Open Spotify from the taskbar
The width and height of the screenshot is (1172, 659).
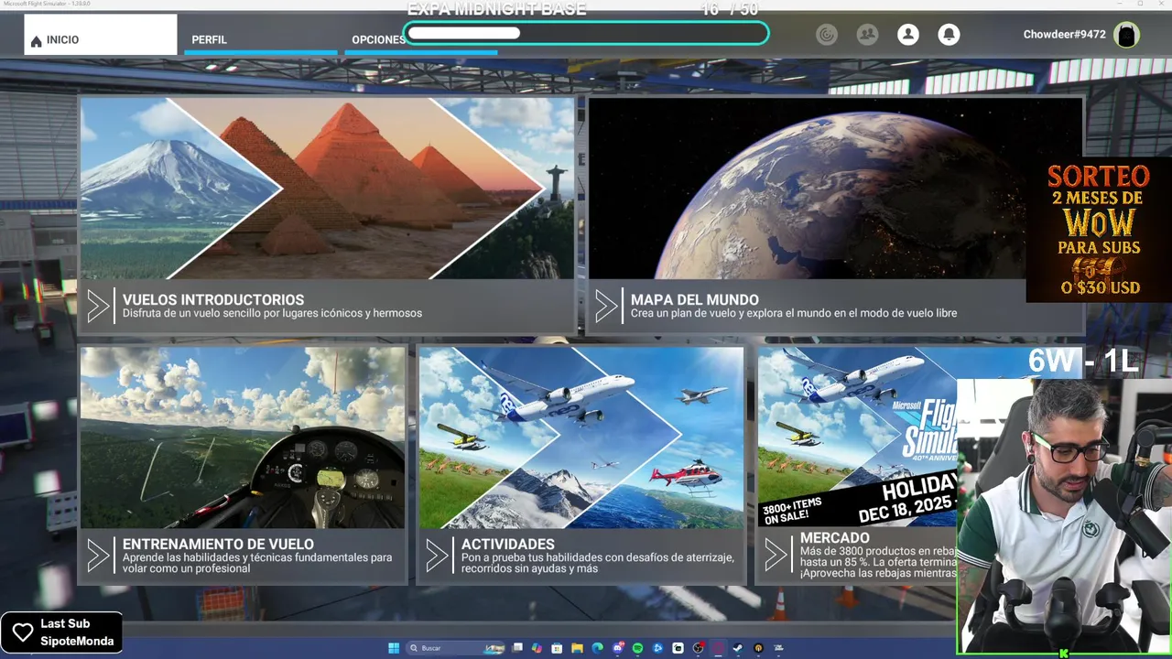pyautogui.click(x=637, y=648)
